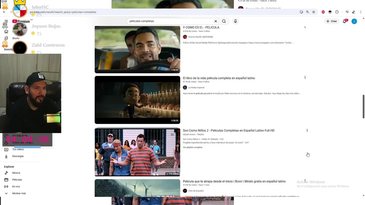Open the Home icon in sidebar

pyautogui.click(x=6, y=32)
